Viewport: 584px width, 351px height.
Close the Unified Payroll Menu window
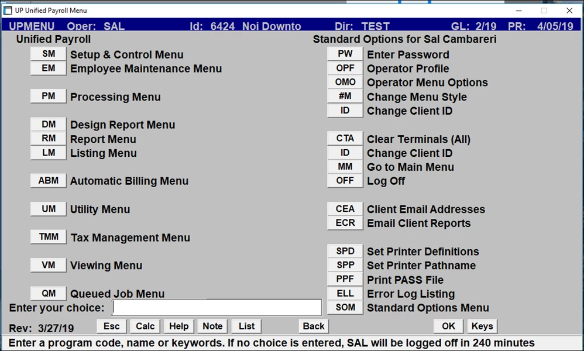569,11
